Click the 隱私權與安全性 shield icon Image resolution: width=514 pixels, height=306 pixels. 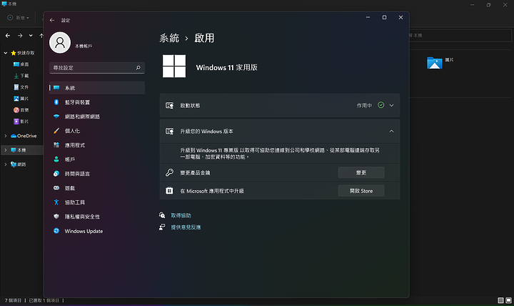[x=56, y=217]
